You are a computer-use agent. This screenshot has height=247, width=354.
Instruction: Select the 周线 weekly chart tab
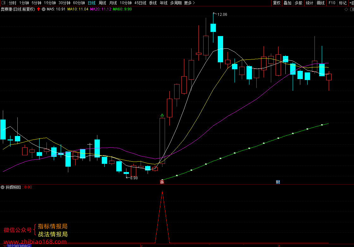pyautogui.click(x=102, y=3)
